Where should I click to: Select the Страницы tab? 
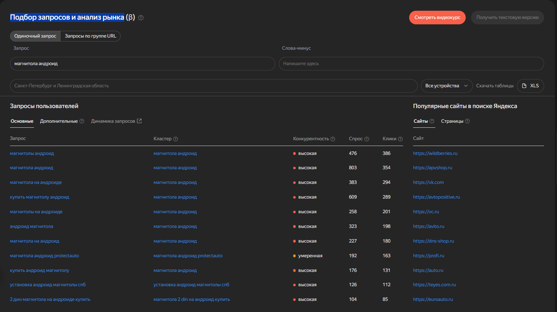[x=452, y=121]
